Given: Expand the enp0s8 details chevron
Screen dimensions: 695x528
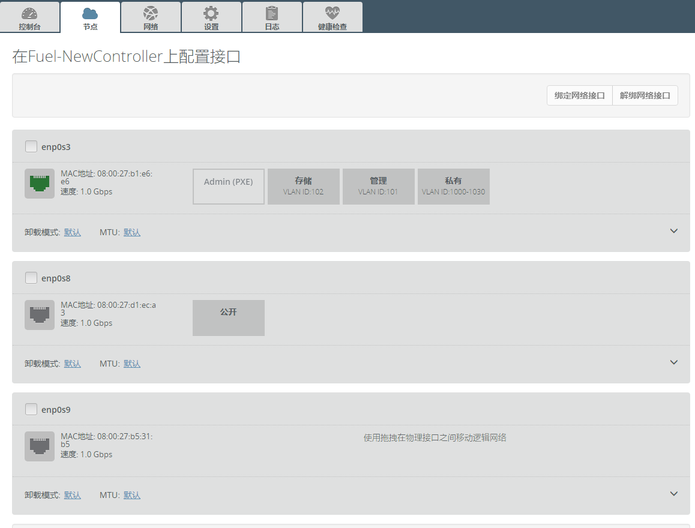Looking at the screenshot, I should (673, 362).
